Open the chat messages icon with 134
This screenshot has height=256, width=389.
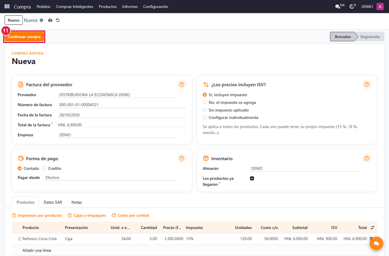(340, 6)
